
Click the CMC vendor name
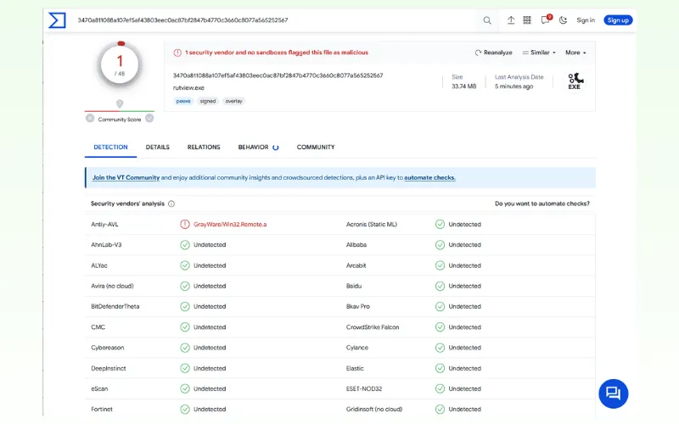coord(98,327)
